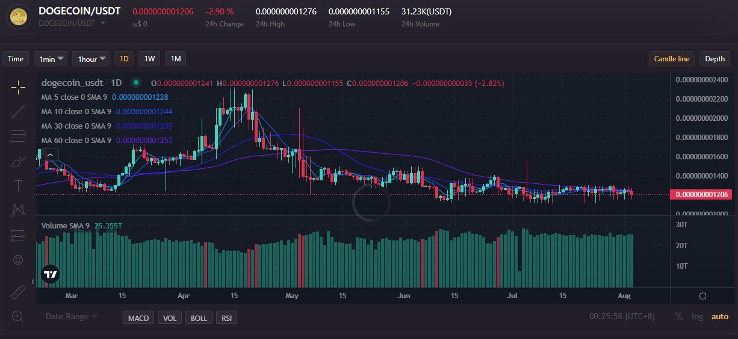Viewport: 738px width, 339px height.
Task: Select the prediction and measurement tool
Action: pos(18,235)
